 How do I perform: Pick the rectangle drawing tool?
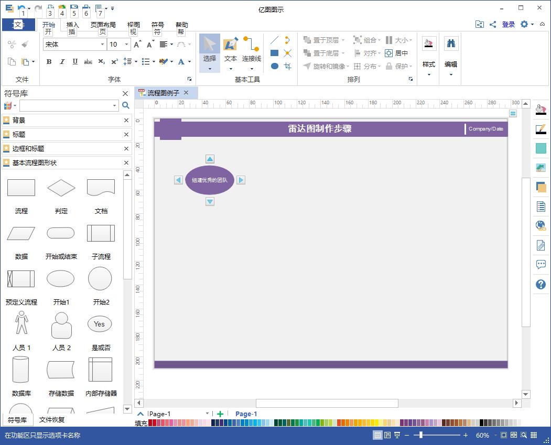[274, 53]
